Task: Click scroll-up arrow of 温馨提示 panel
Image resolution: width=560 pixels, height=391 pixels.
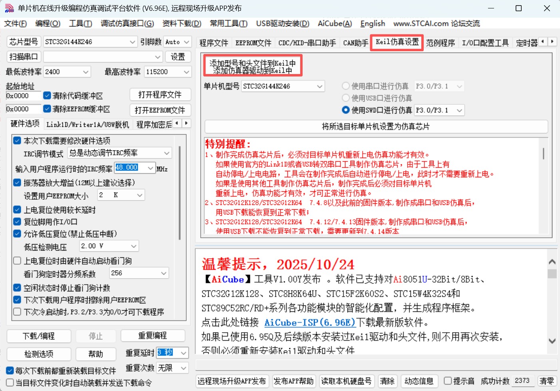Action: pos(552,261)
